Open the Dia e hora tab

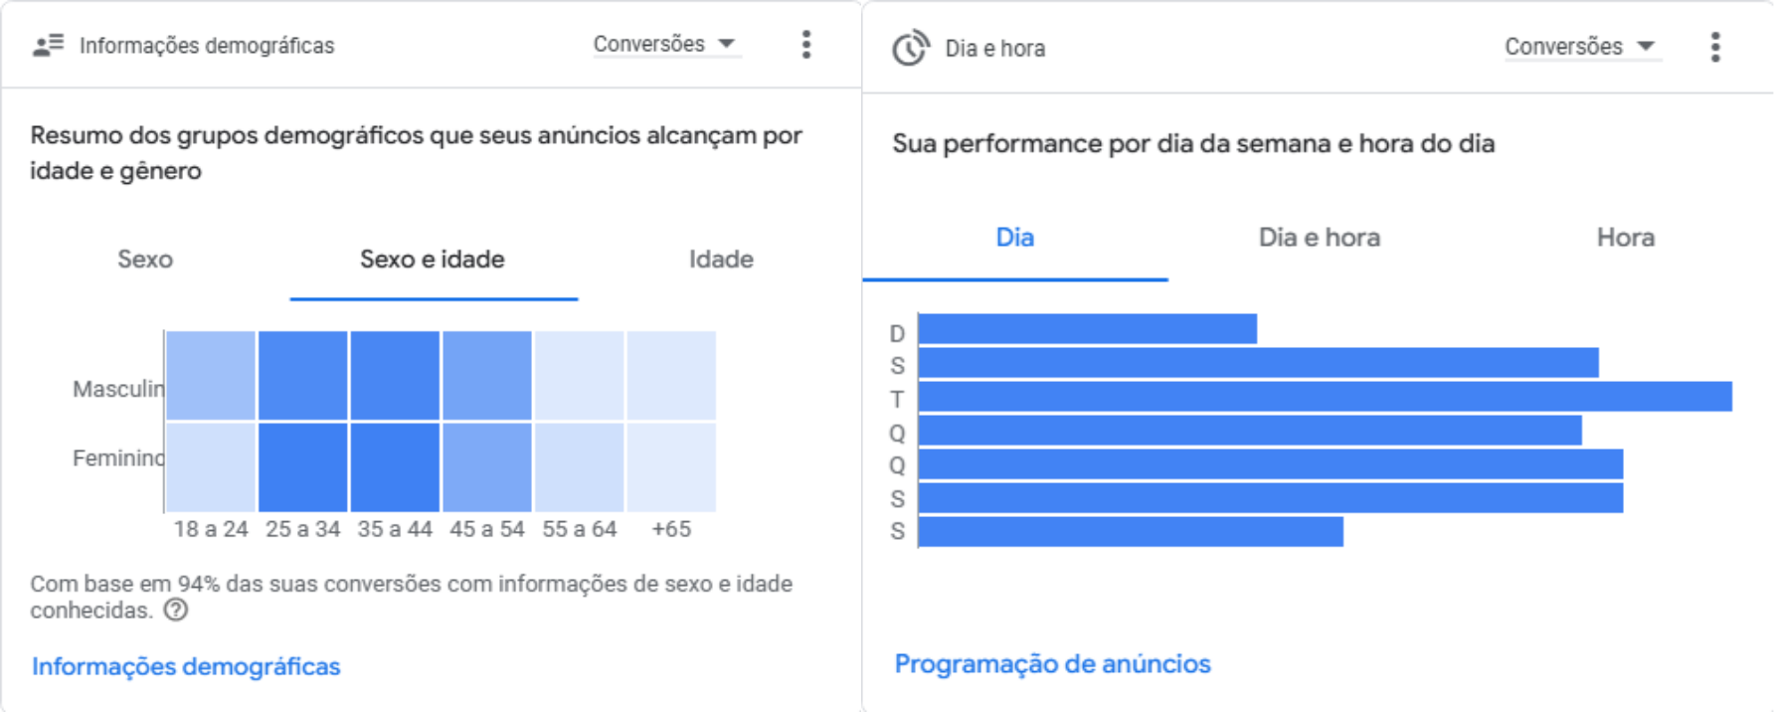point(1320,238)
